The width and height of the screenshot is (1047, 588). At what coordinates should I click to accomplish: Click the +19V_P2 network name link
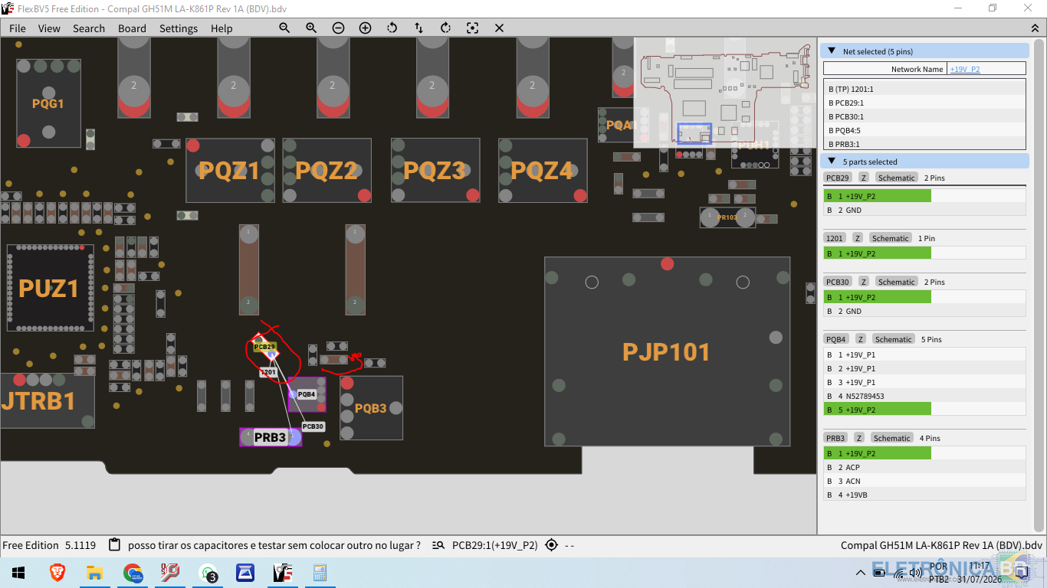click(965, 69)
